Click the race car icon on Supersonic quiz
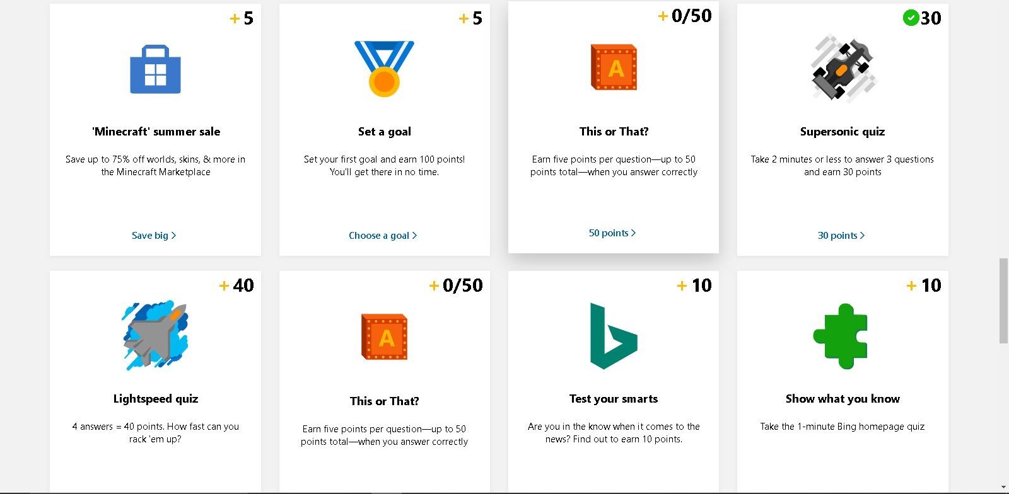 click(x=843, y=69)
